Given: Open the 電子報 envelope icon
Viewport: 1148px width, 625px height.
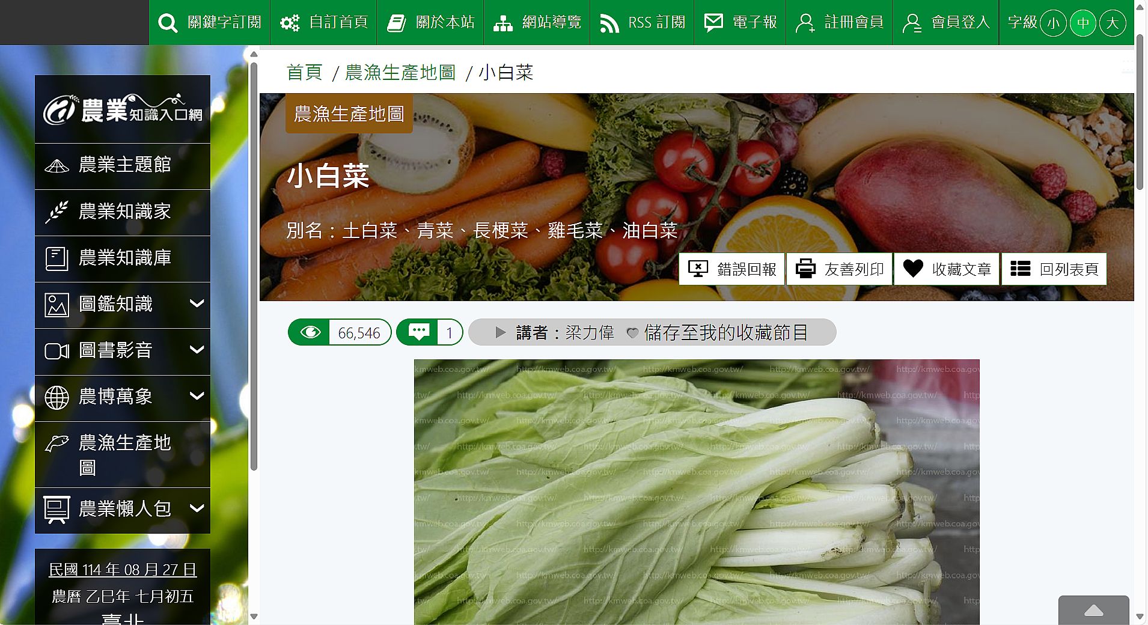Looking at the screenshot, I should pyautogui.click(x=713, y=23).
